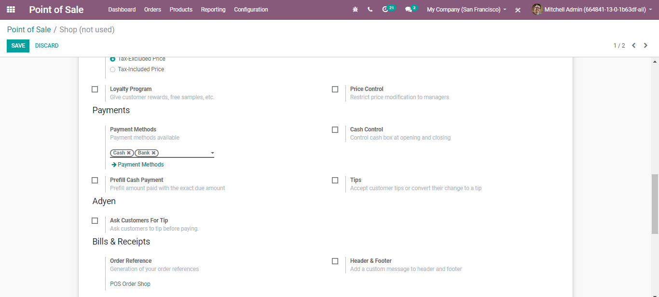This screenshot has height=297, width=659.
Task: Click Point of Sale breadcrumb link
Action: [29, 30]
